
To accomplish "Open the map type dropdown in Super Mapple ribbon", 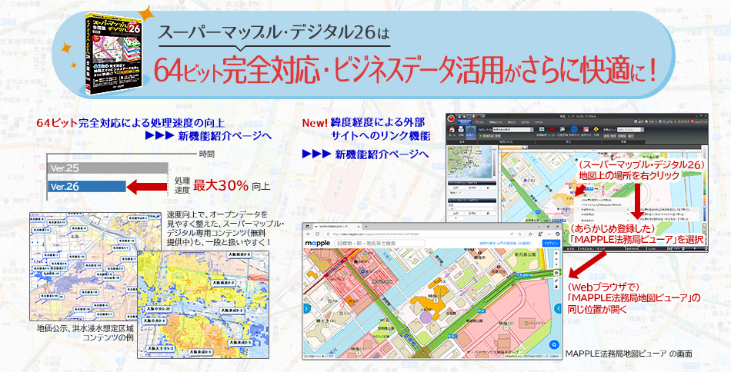I will pyautogui.click(x=512, y=130).
